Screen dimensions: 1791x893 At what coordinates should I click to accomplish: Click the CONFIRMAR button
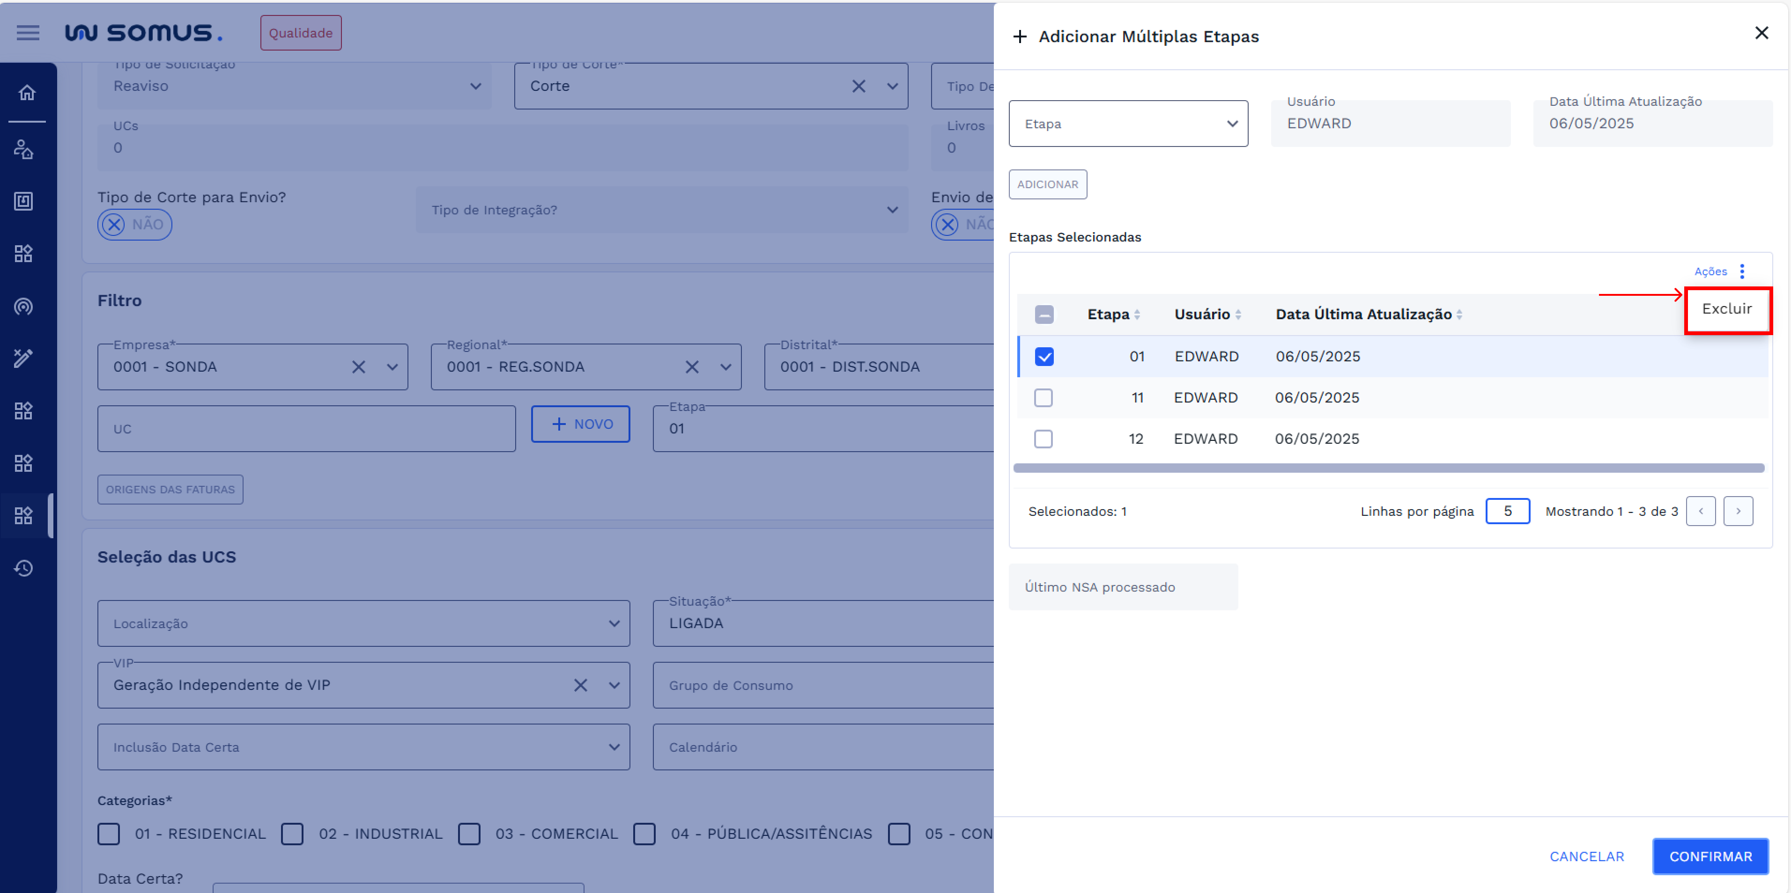[1710, 856]
